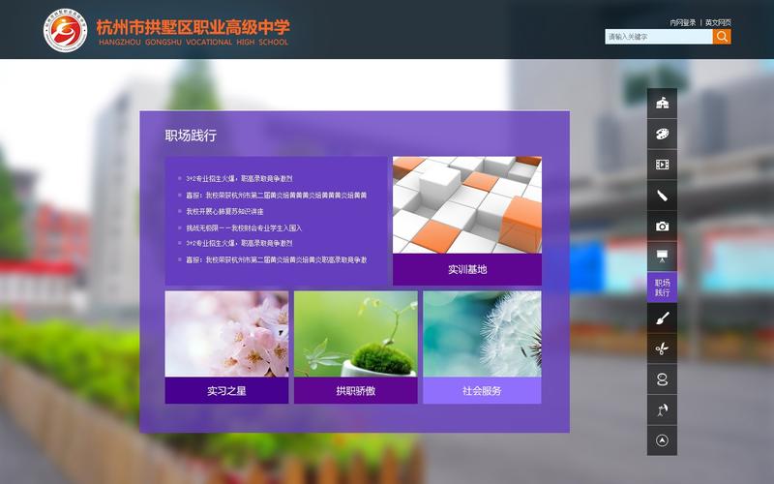The width and height of the screenshot is (774, 484).
Task: Open news item 挑战无极限——我校财会专业学生入围入
Action: tap(244, 228)
